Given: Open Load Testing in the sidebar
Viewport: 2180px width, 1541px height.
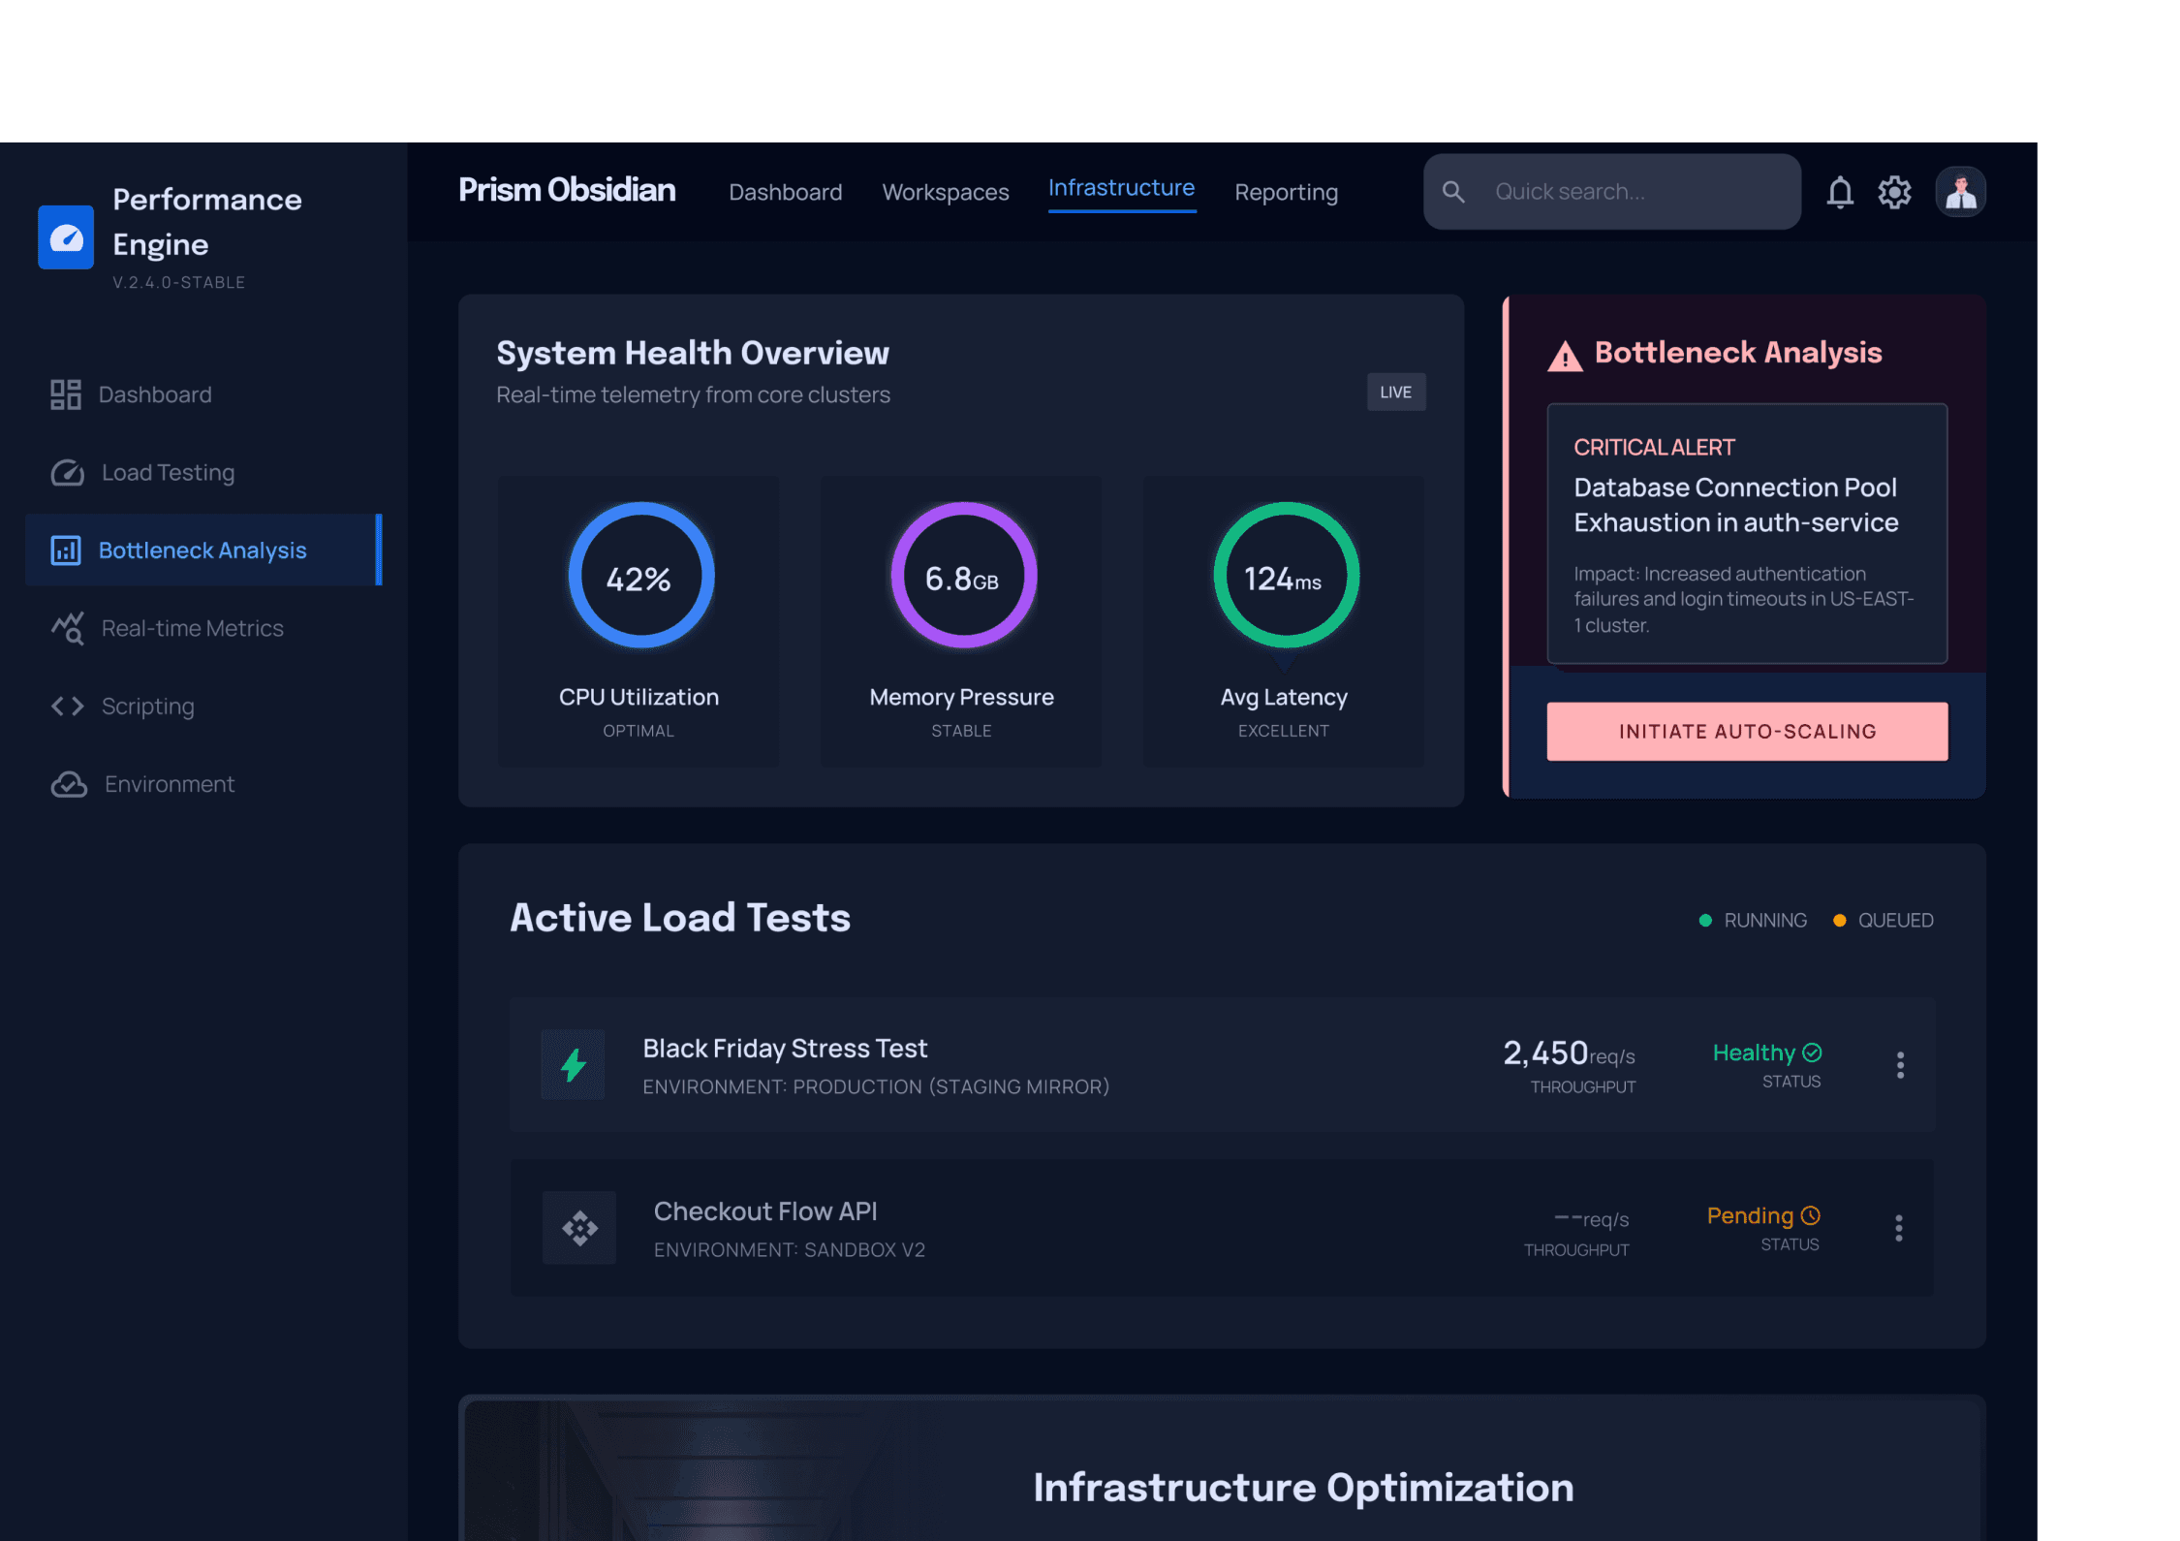Looking at the screenshot, I should point(168,473).
